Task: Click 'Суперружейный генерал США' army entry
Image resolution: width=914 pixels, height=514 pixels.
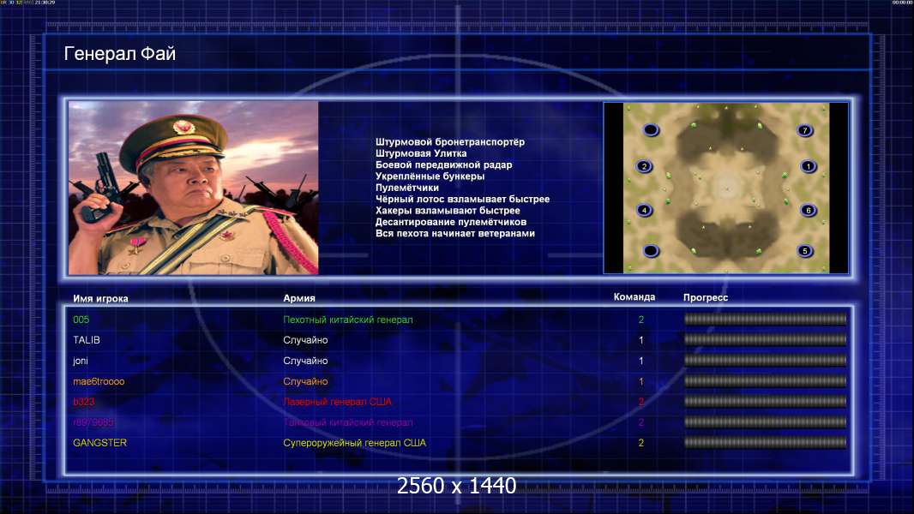Action: [354, 443]
